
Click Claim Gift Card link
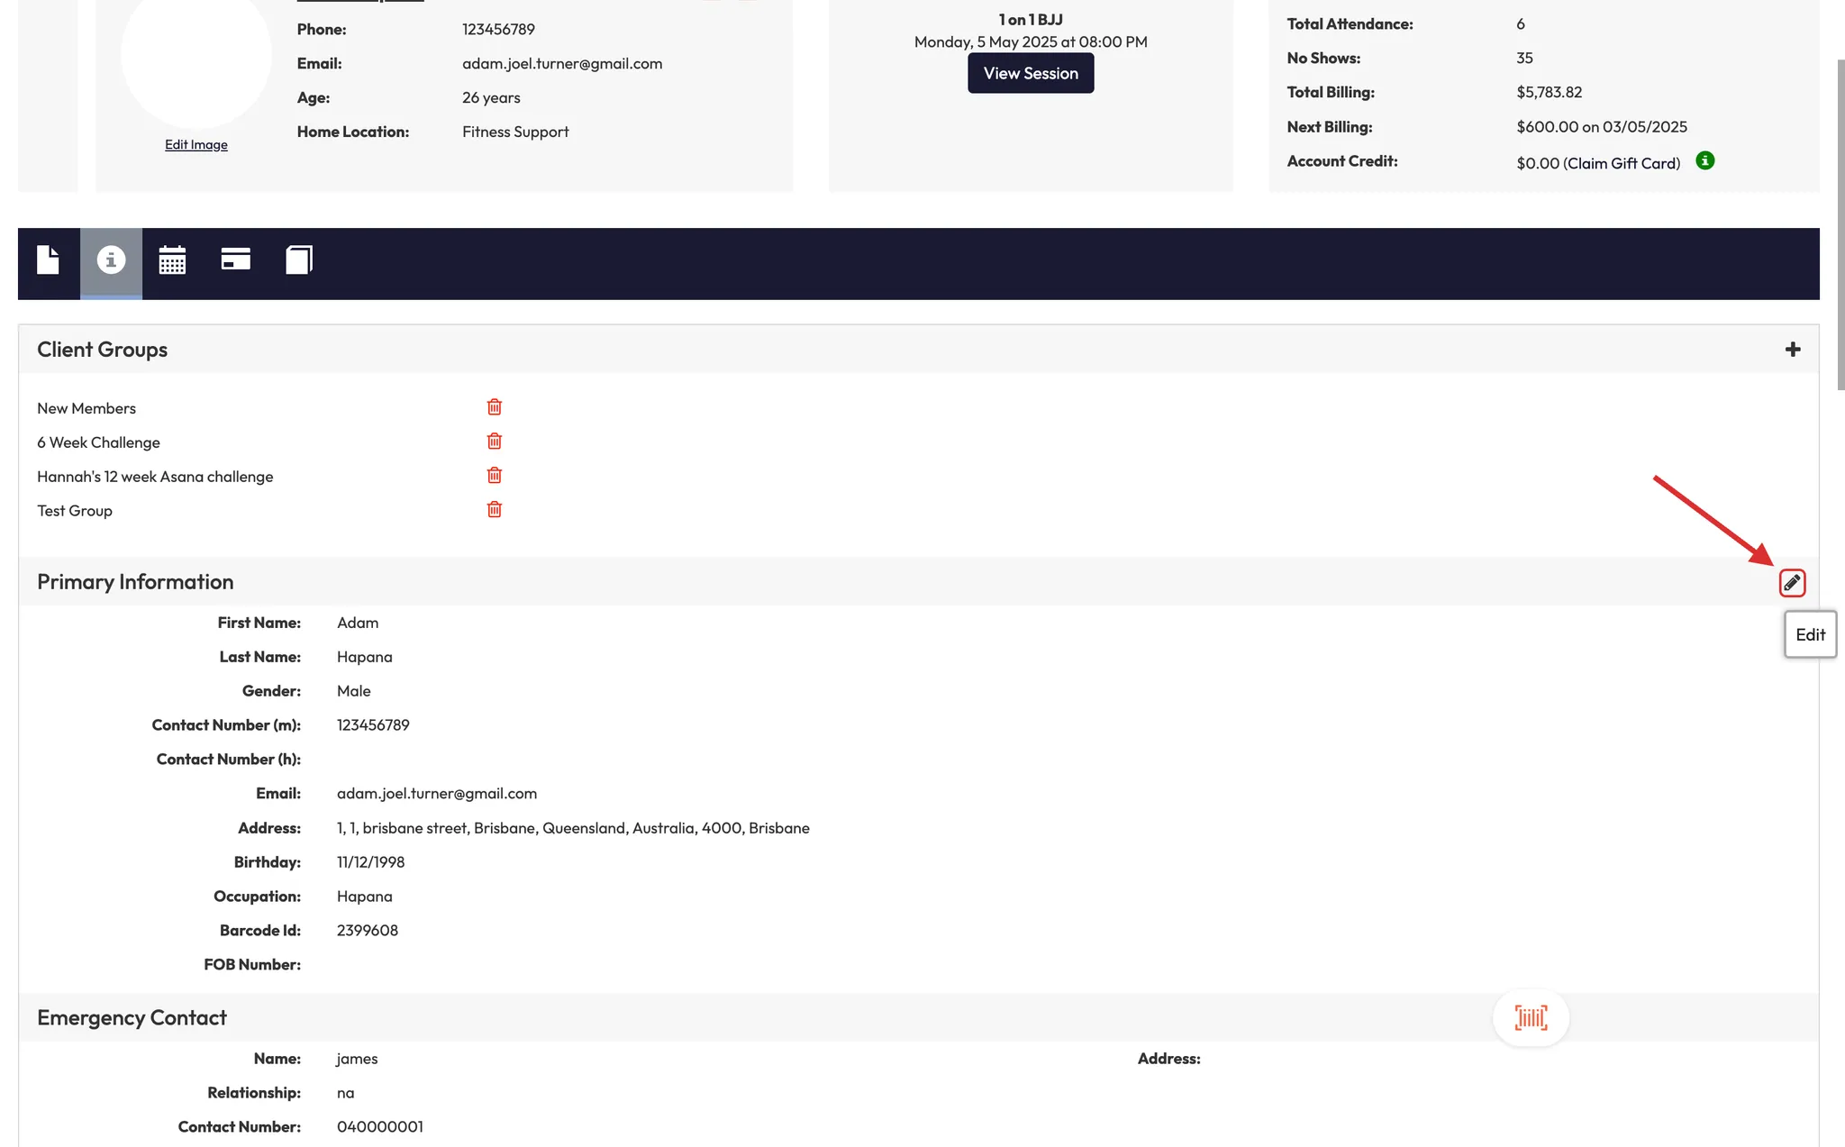coord(1622,163)
